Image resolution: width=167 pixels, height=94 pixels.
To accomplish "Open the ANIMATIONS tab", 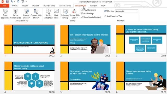I will [x=65, y=6].
